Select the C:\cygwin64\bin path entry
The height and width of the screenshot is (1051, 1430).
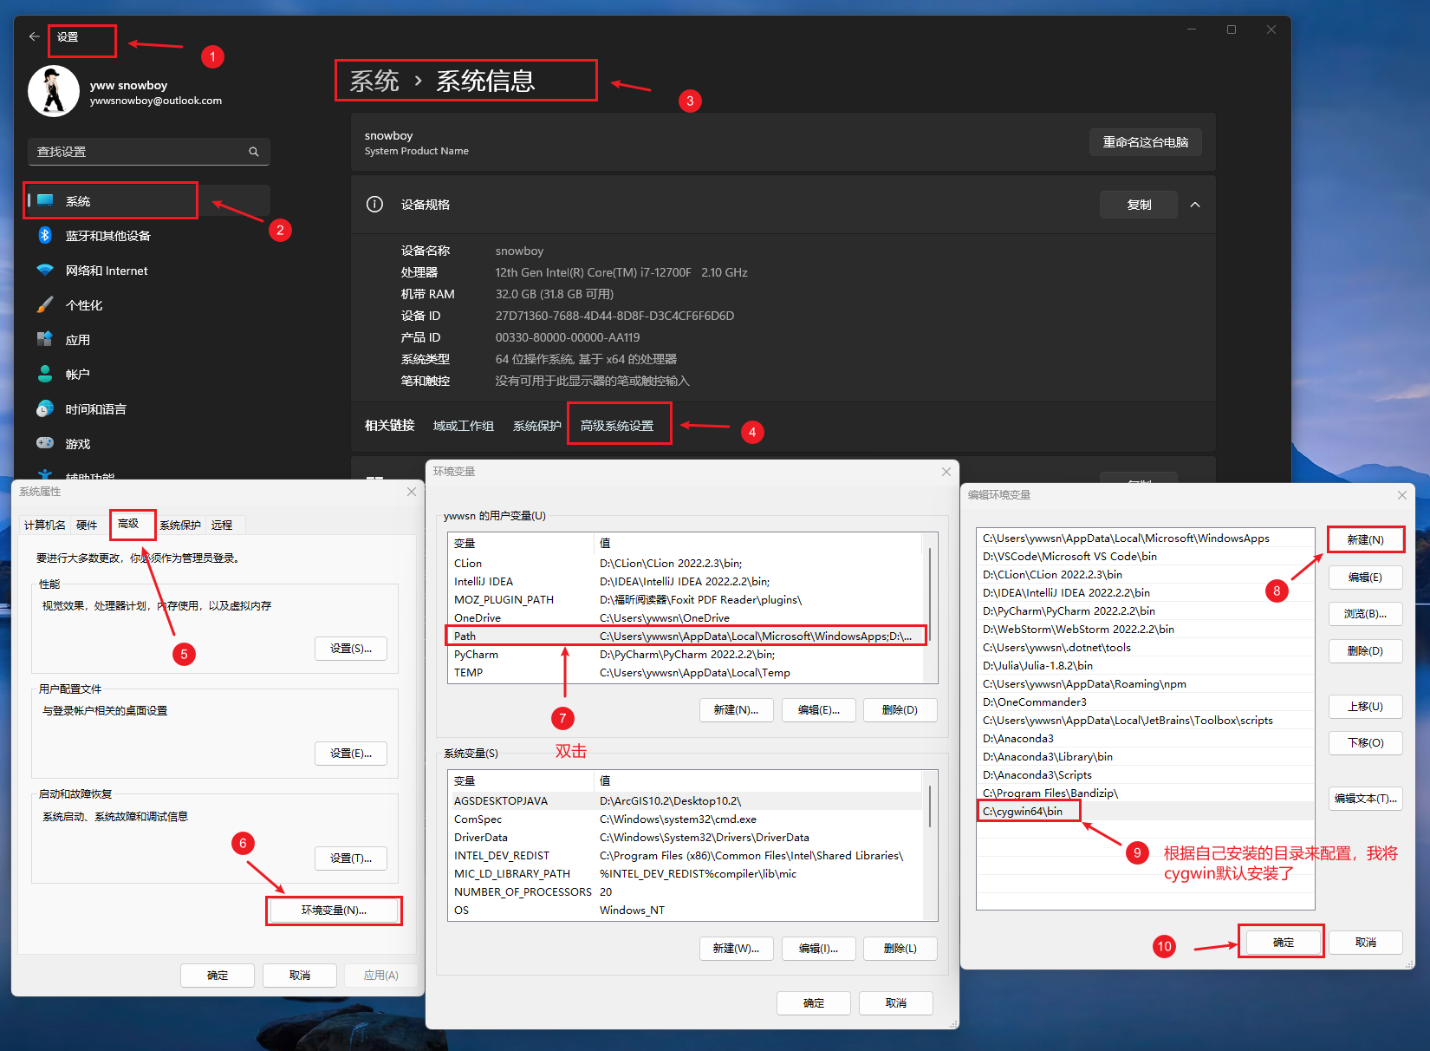1145,812
